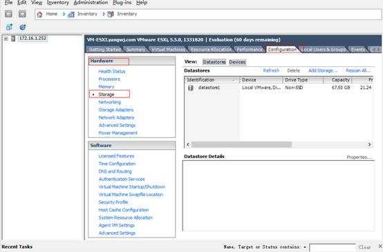Open Licensed Features link
This screenshot has width=383, height=252.
pos(116,156)
